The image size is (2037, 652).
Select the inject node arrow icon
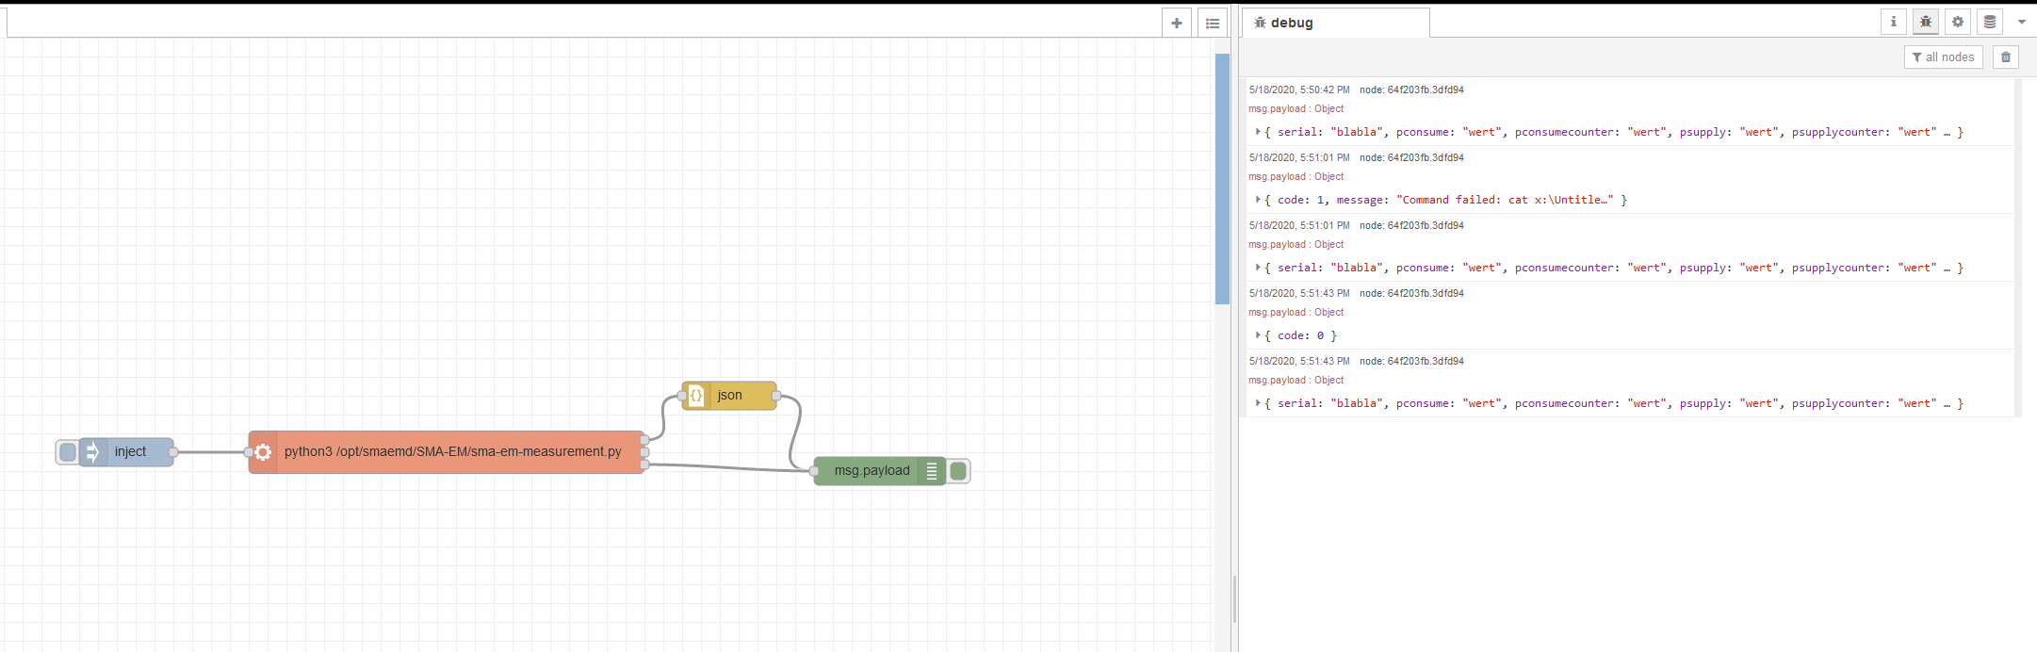pyautogui.click(x=92, y=452)
